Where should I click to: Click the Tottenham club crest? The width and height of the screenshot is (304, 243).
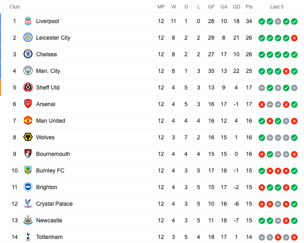28,237
